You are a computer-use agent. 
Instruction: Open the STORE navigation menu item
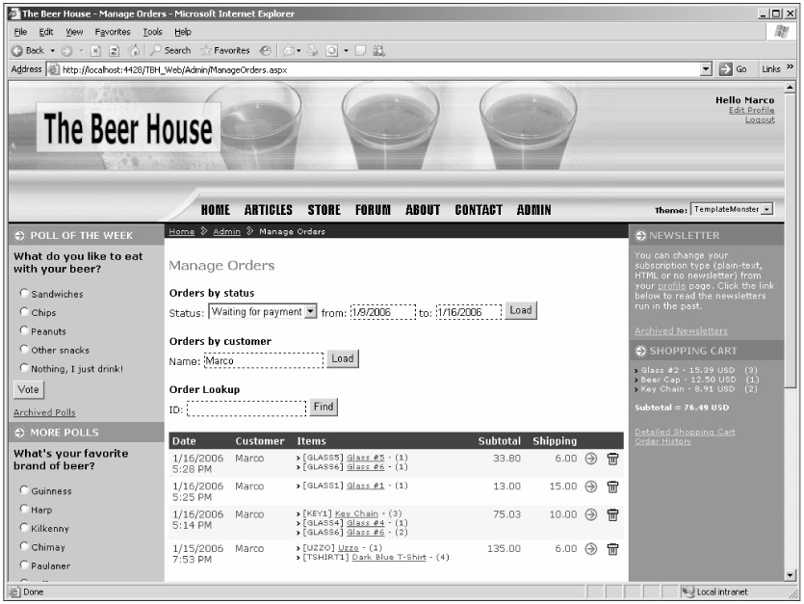click(x=324, y=209)
